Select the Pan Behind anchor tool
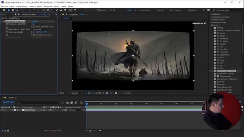The height and width of the screenshot is (137, 244). (39, 10)
